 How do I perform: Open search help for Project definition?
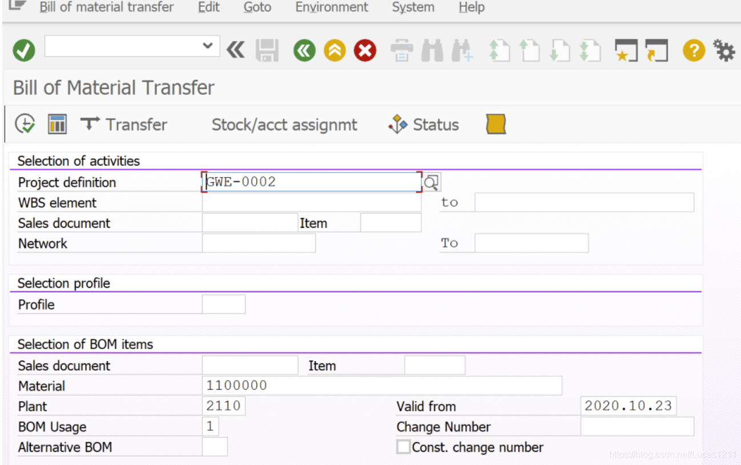(431, 182)
